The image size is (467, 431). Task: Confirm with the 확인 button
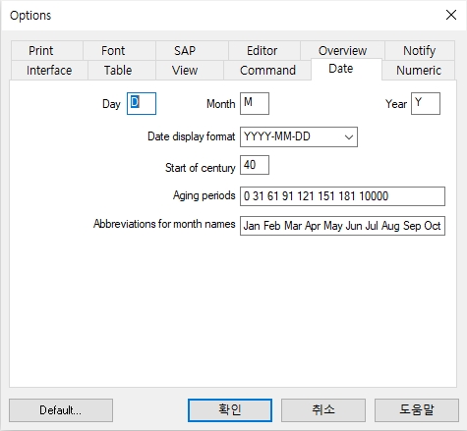point(230,410)
